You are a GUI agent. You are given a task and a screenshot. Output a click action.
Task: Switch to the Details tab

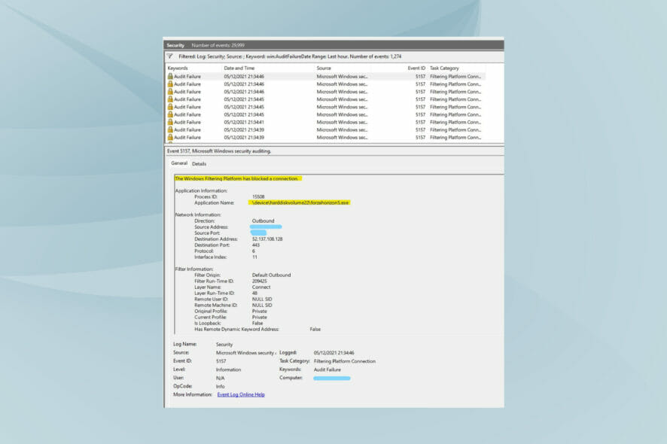click(x=199, y=164)
